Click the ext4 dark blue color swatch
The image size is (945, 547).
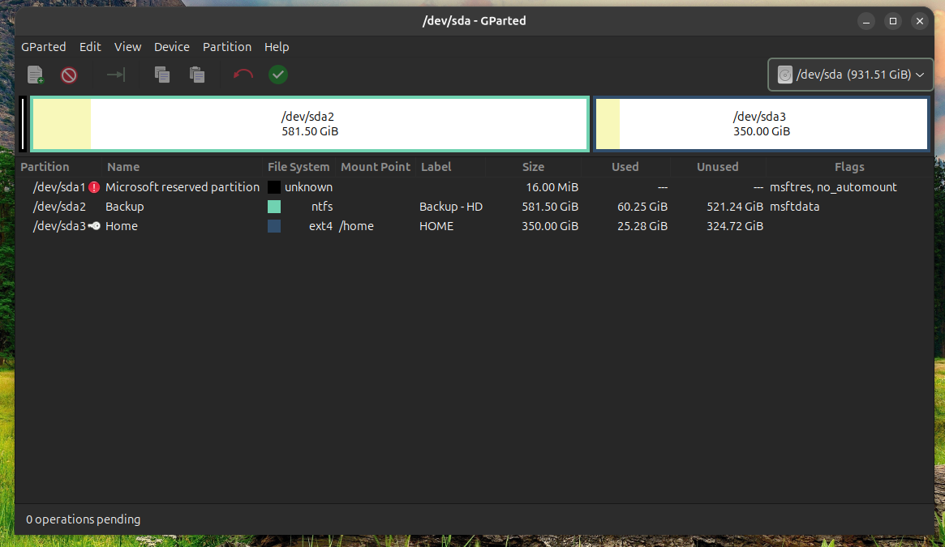pos(274,226)
